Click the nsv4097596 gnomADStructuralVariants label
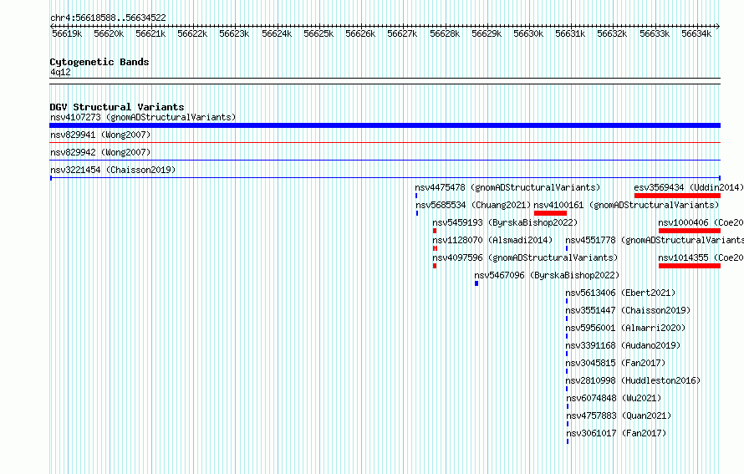Viewport: 744px width, 474px height. [525, 257]
